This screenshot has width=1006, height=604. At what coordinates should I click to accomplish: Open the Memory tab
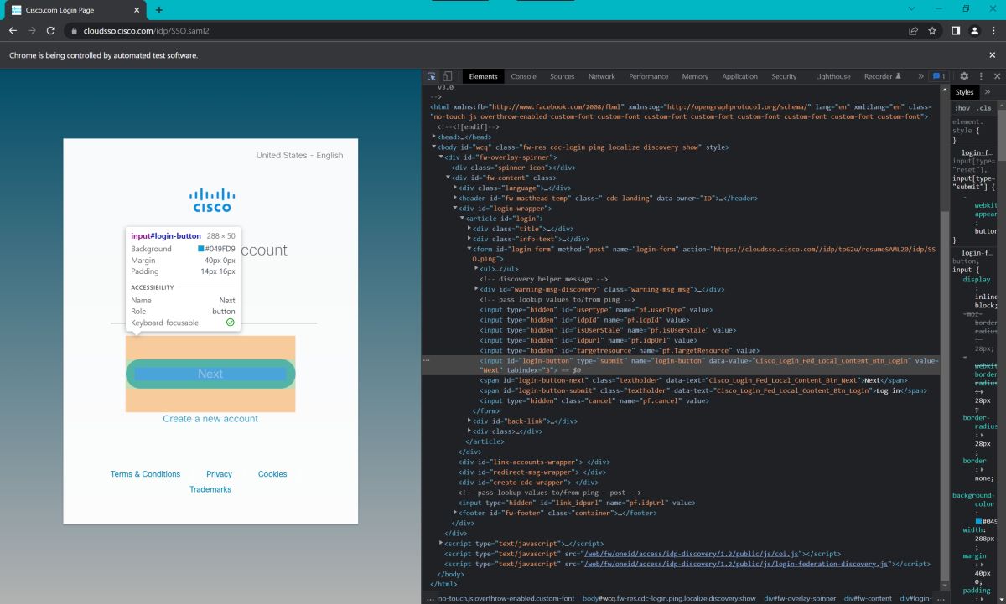coord(695,76)
